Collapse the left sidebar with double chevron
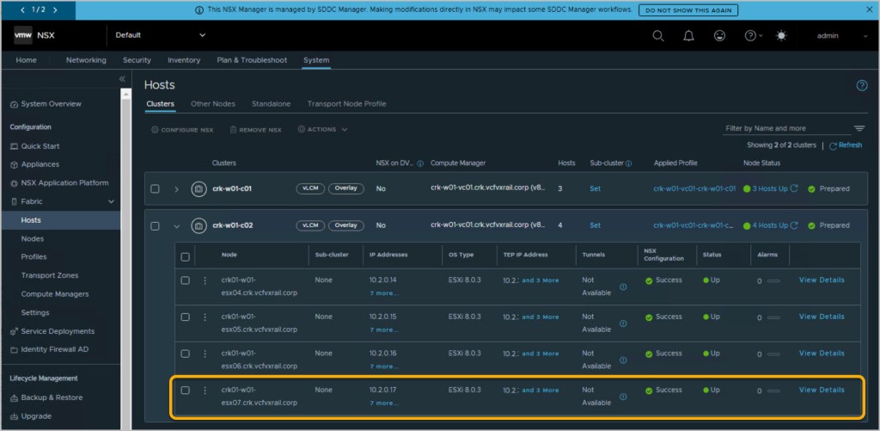This screenshot has width=880, height=431. 122,79
